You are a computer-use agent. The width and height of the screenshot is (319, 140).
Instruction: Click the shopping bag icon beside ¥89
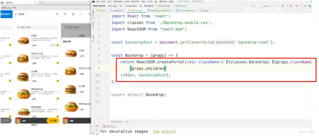click(66, 121)
